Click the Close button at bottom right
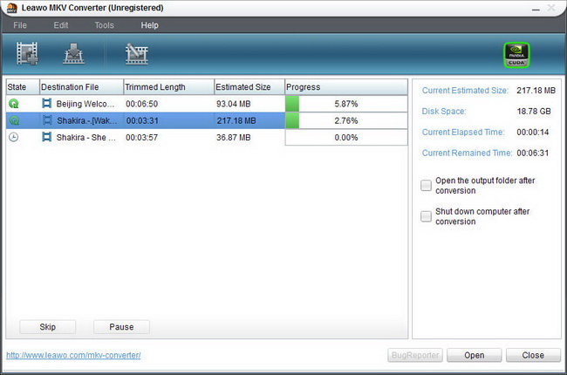 [x=533, y=355]
